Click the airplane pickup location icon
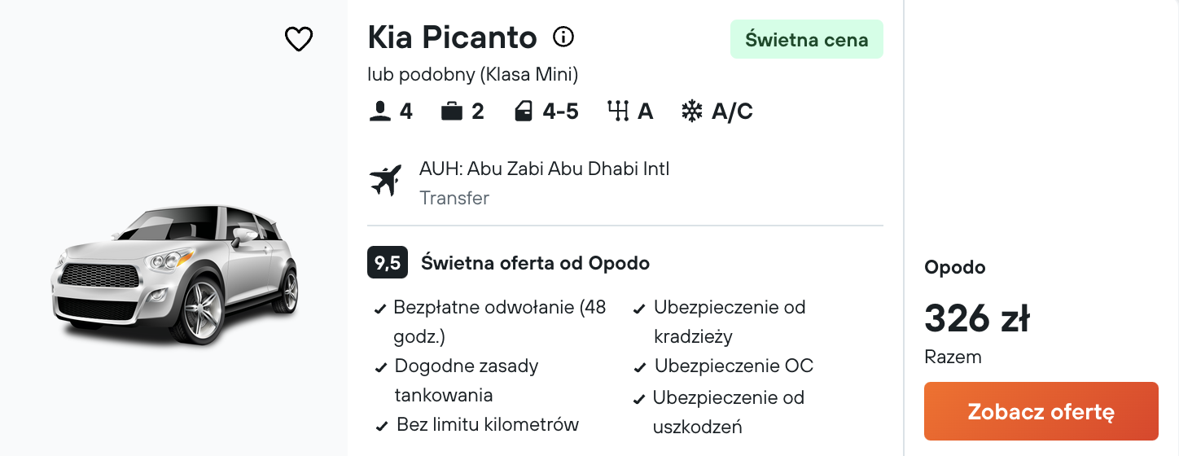Screen dimensions: 1179x456 [x=386, y=181]
